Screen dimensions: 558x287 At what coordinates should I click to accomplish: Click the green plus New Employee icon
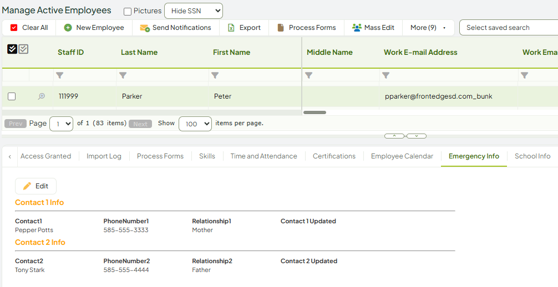point(68,28)
